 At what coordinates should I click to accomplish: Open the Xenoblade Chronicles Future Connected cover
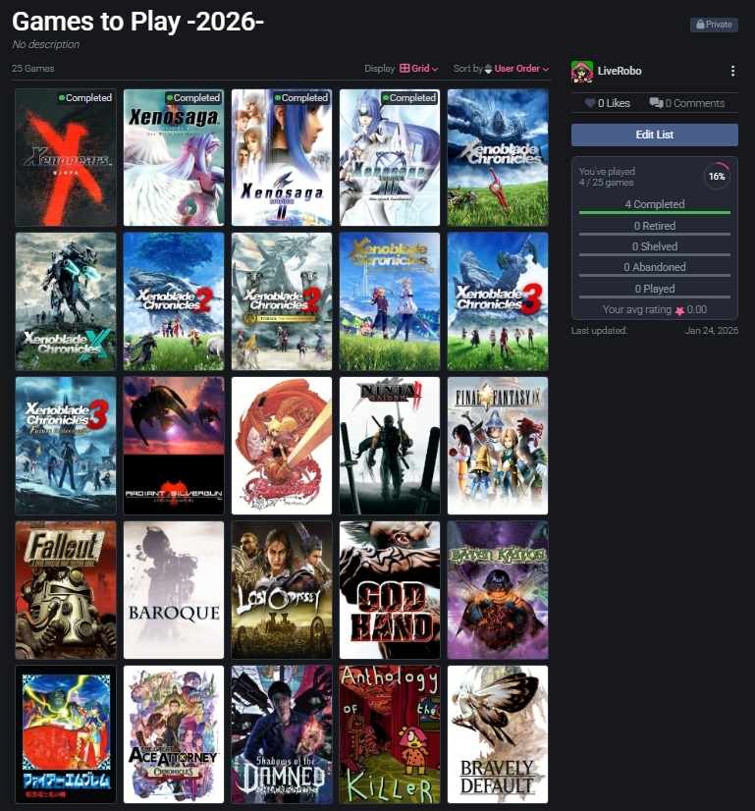[390, 301]
